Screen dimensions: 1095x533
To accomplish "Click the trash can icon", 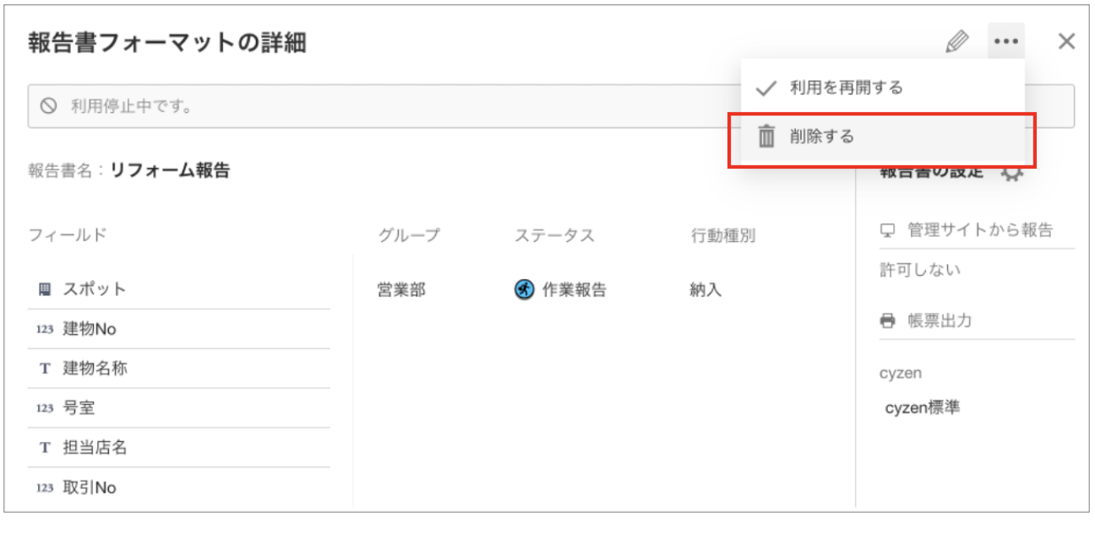I will coord(766,136).
